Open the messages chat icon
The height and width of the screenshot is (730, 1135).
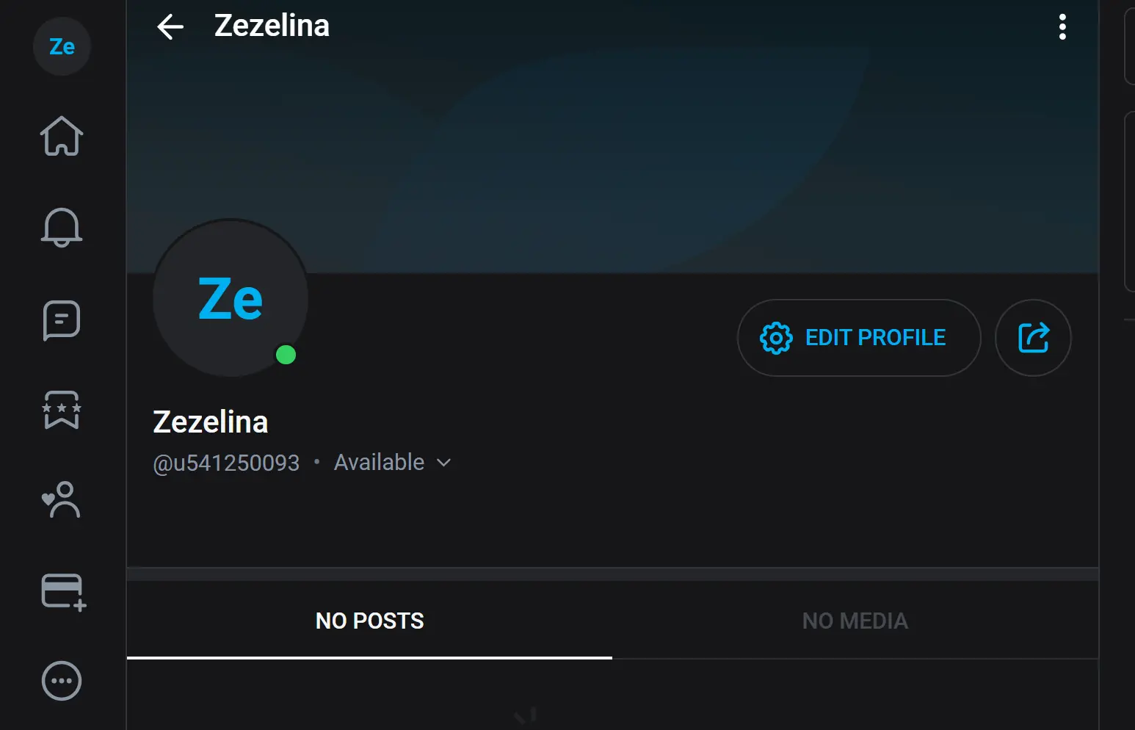click(x=62, y=320)
